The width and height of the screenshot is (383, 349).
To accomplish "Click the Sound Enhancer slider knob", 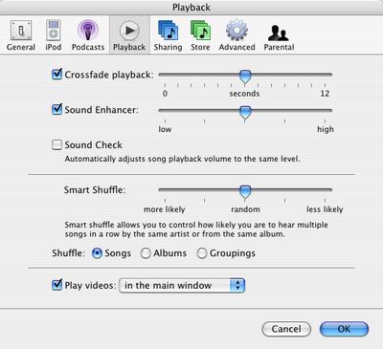I will pyautogui.click(x=245, y=113).
